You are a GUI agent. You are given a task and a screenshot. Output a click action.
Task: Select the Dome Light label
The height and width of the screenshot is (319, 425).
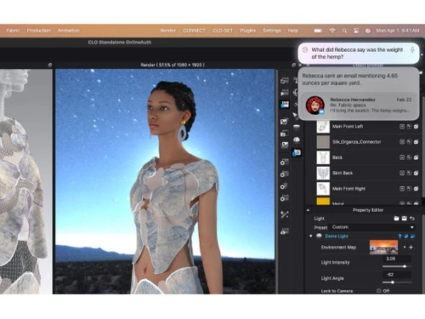tap(337, 236)
